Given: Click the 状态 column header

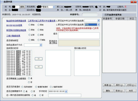Looking at the screenshot, I should (x=132, y=19).
